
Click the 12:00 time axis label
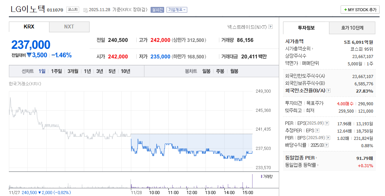tap(192, 193)
